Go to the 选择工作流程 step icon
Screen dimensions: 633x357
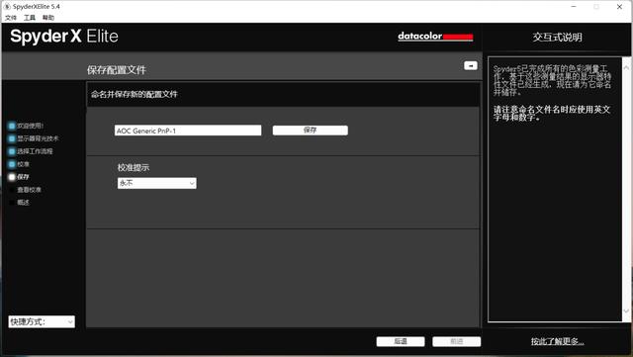tap(12, 151)
